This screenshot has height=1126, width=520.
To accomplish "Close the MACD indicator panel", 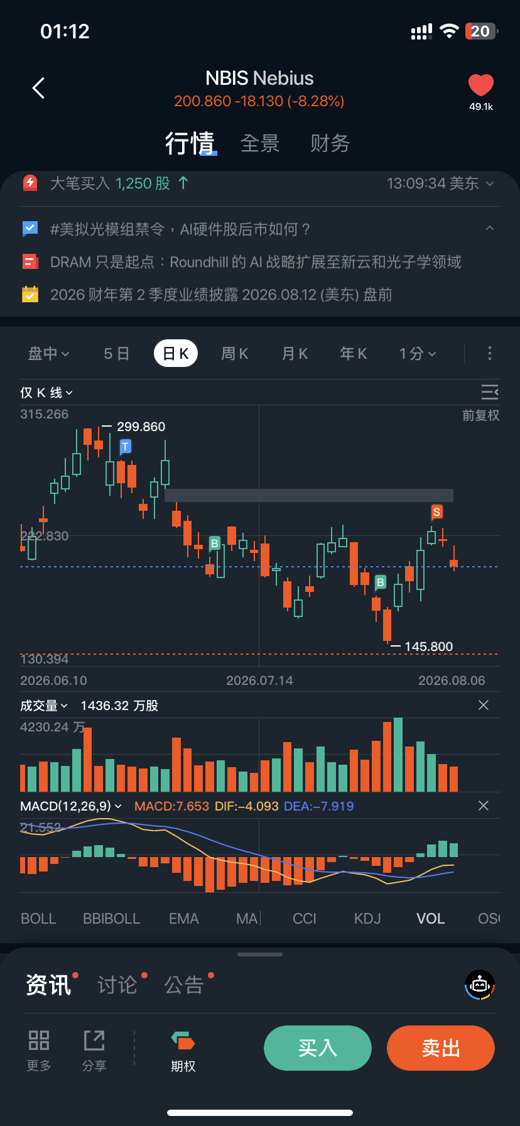I will pos(484,806).
